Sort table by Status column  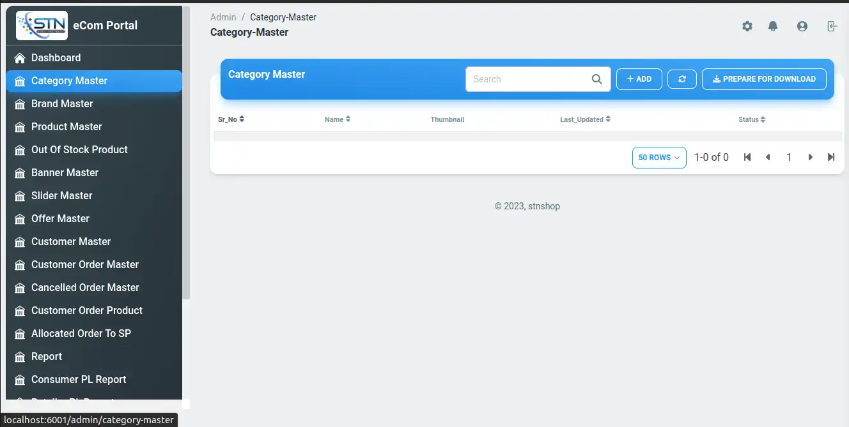click(751, 119)
